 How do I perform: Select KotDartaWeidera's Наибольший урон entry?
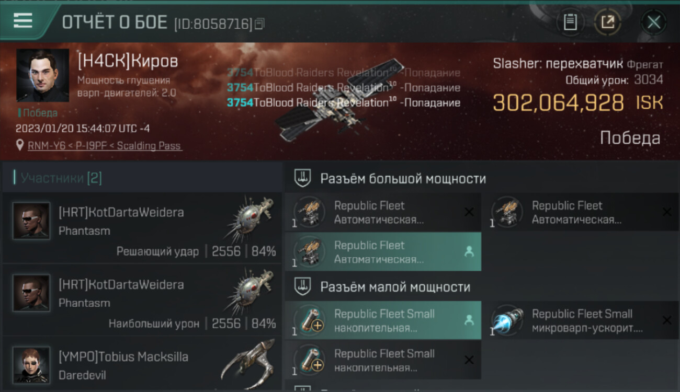click(x=142, y=300)
